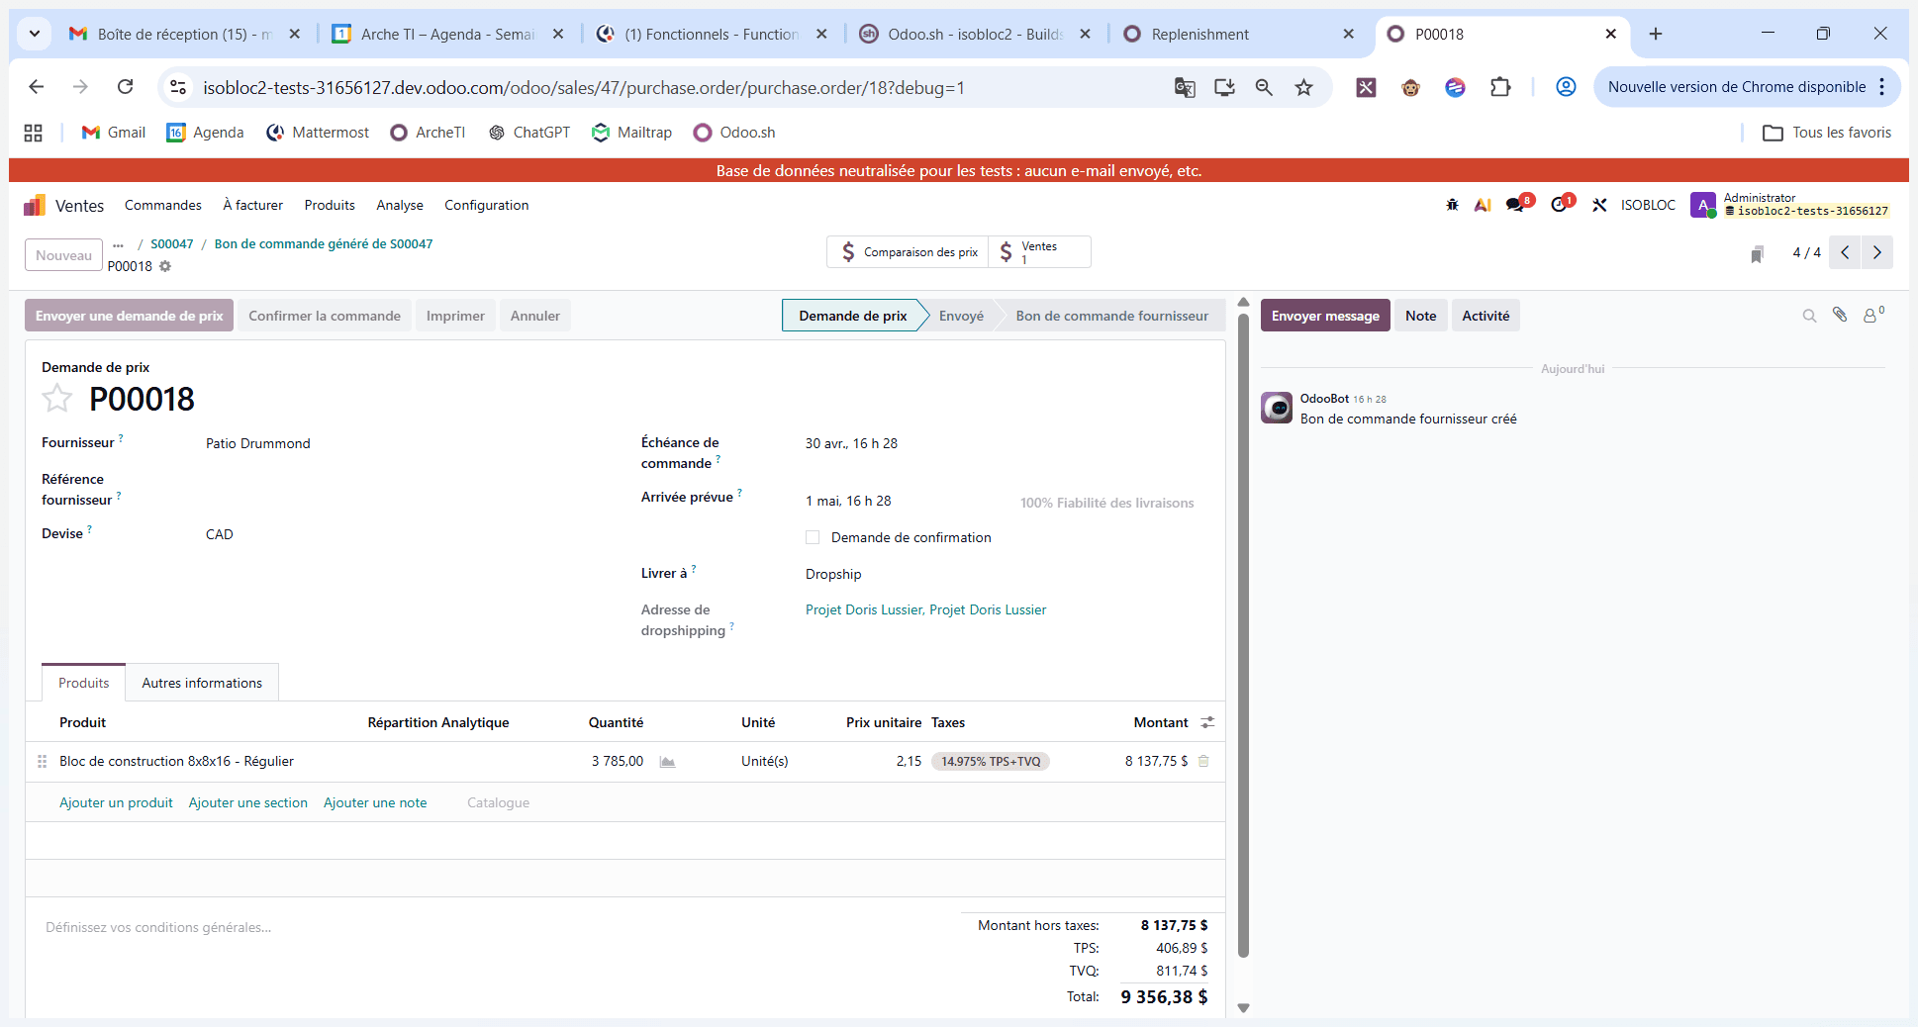Click the bookmark icon beside the 4 / 4 pager
Image resolution: width=1918 pixels, height=1027 pixels.
click(1758, 254)
